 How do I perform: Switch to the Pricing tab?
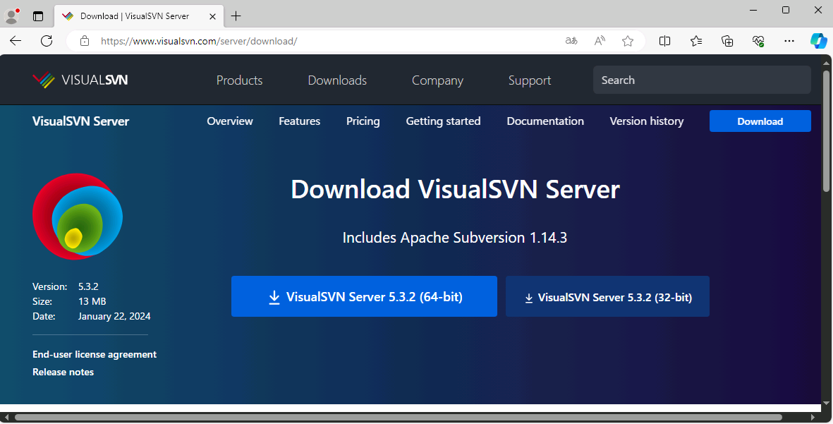coord(363,121)
